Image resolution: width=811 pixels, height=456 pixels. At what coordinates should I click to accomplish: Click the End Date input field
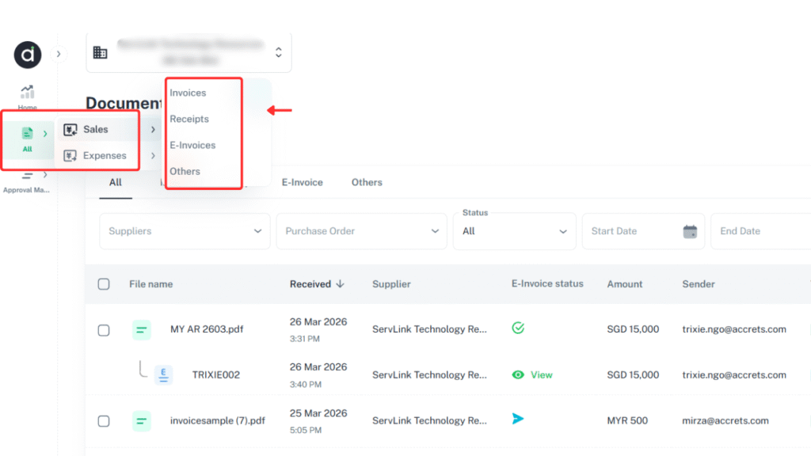pyautogui.click(x=756, y=231)
